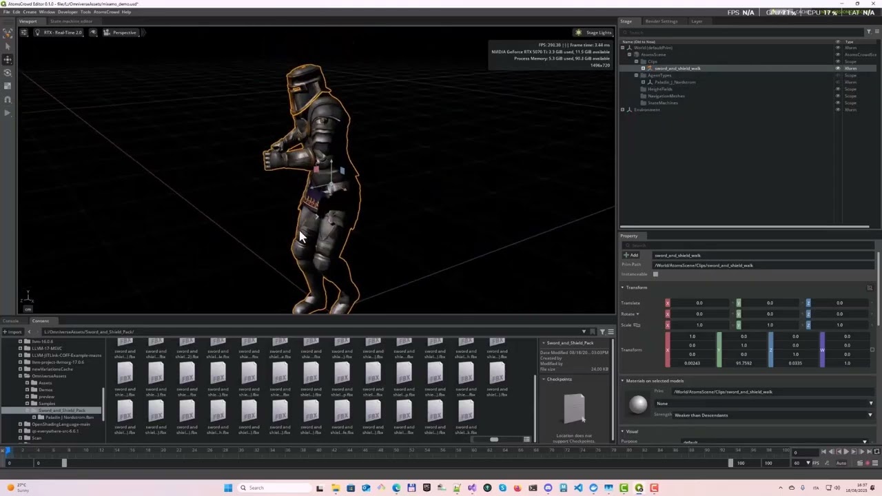Collapse the OmniverseAssets folder
Viewport: 882px width, 496px height.
(x=21, y=376)
